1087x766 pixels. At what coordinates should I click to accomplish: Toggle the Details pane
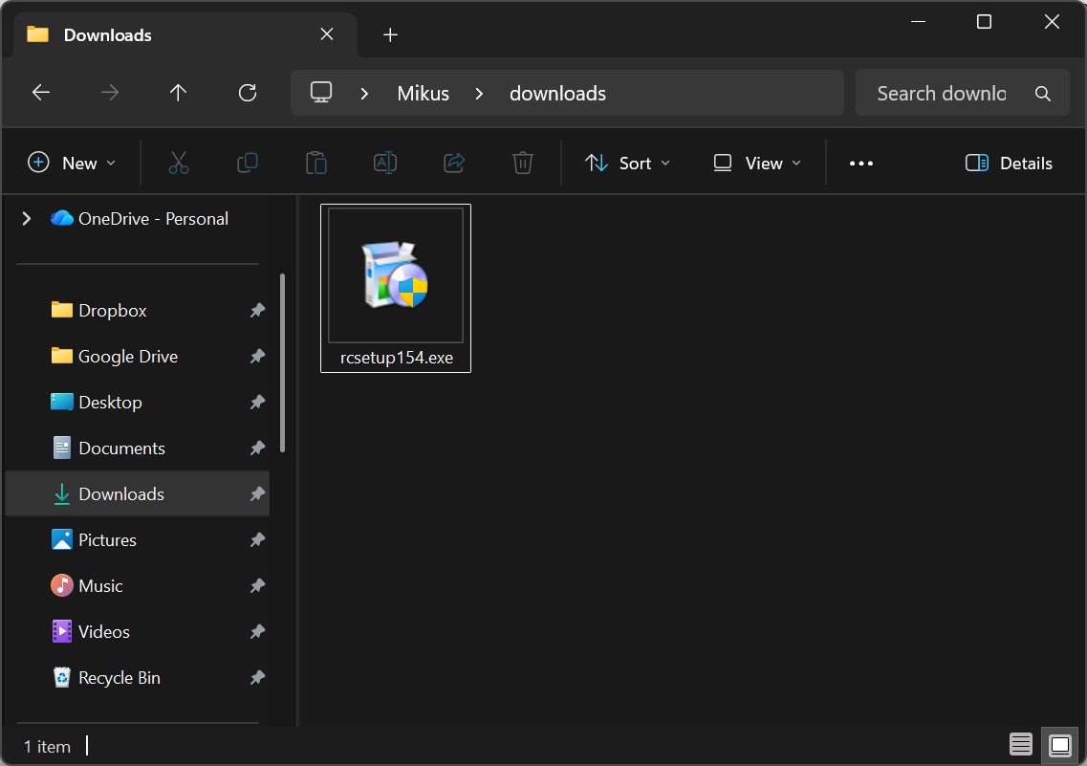pos(1009,163)
